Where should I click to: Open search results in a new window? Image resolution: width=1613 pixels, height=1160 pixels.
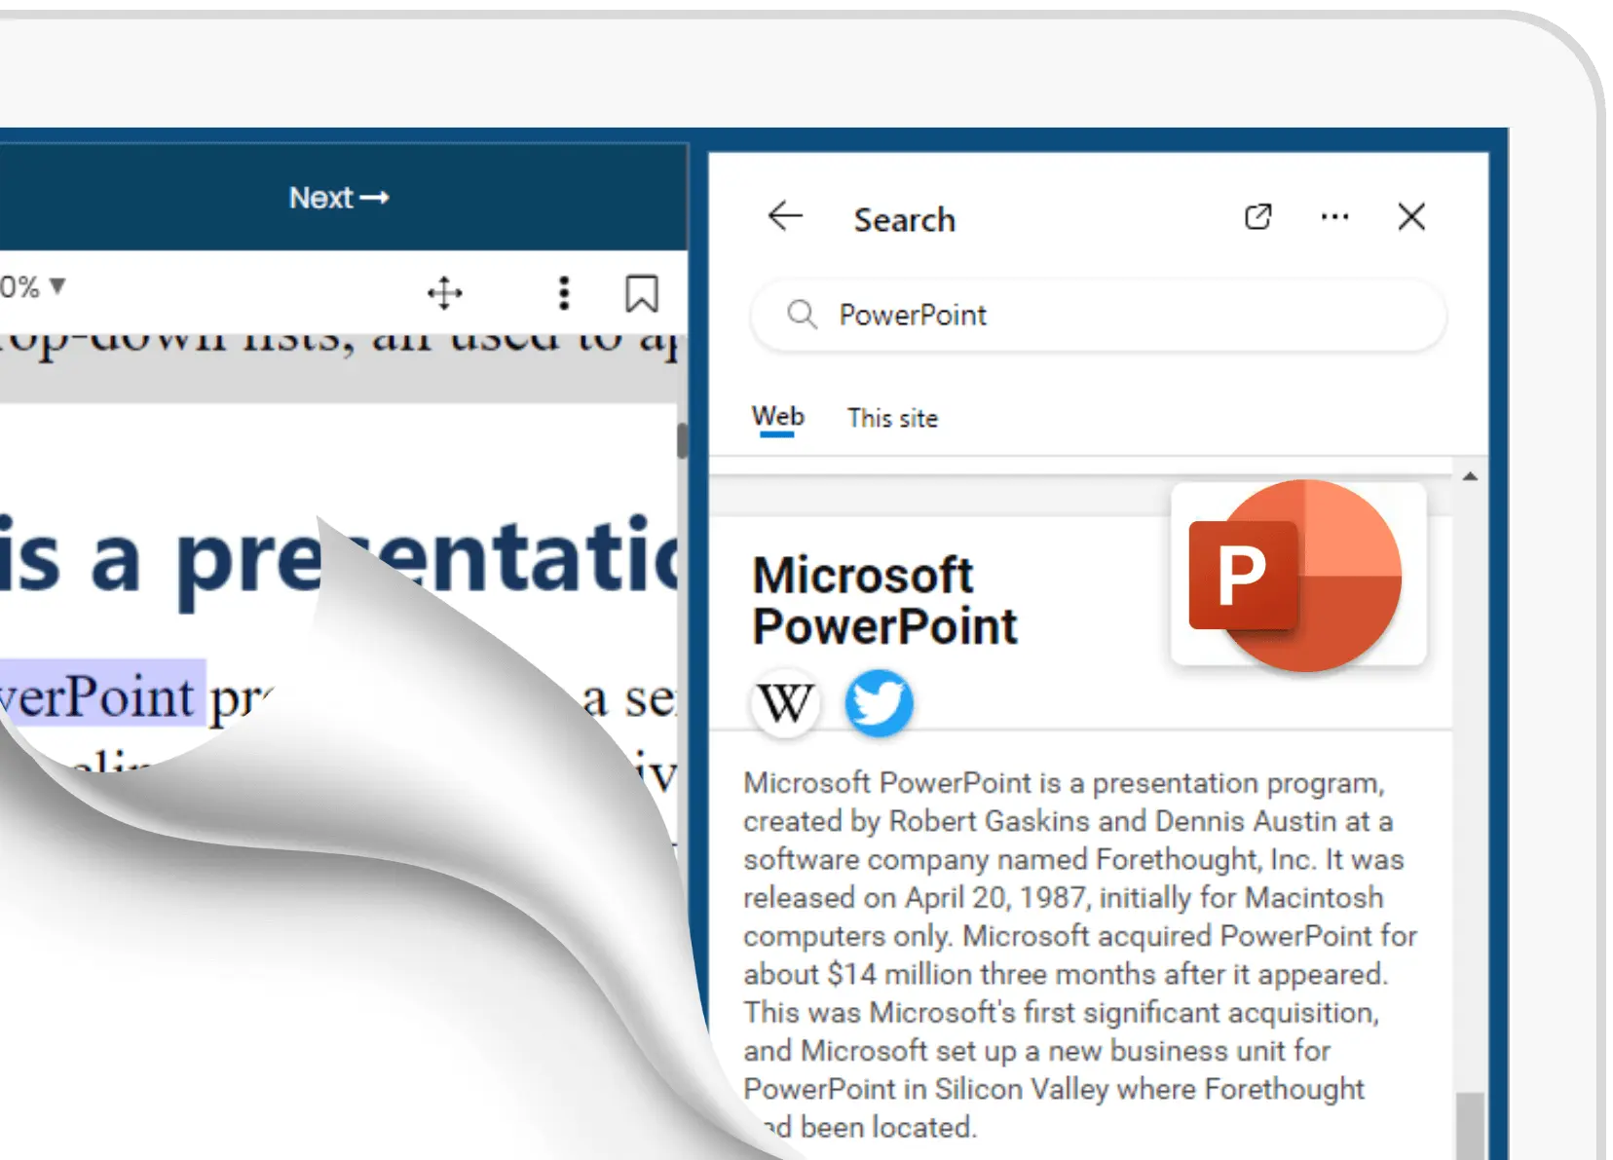click(x=1257, y=216)
